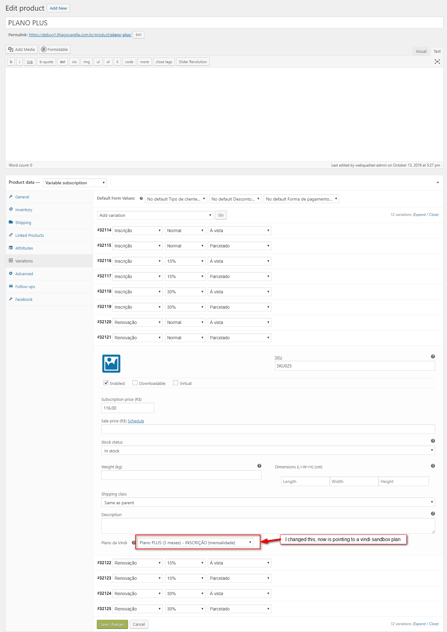447x632 pixels.
Task: Switch to the Text editor tab
Action: [437, 51]
